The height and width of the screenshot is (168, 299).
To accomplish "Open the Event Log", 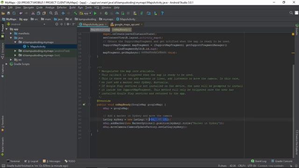I will (259, 161).
